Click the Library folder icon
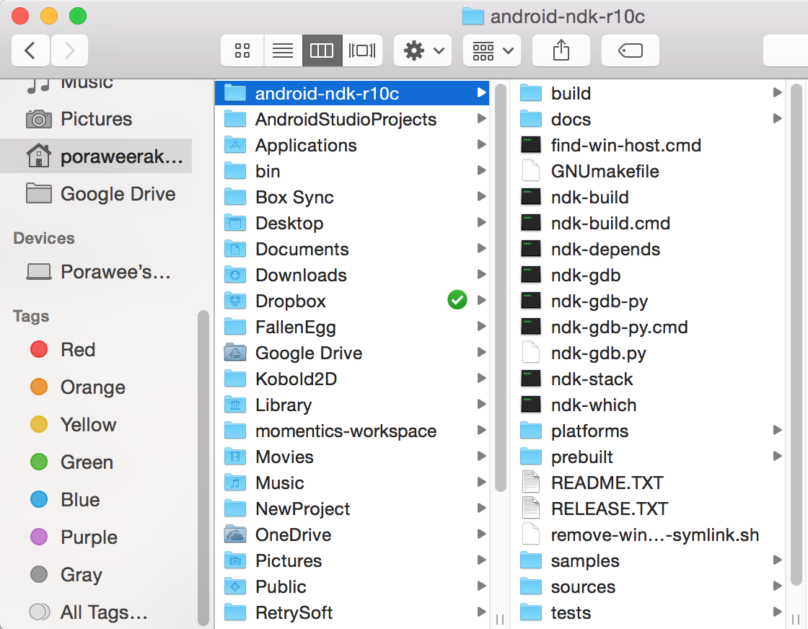Viewport: 808px width, 629px height. [x=235, y=405]
